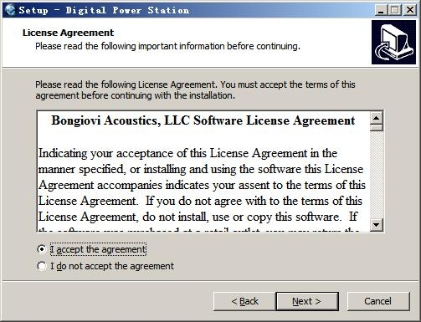This screenshot has height=322, width=421.
Task: Click the empty license scrollbar track below the thumb
Action: (x=377, y=175)
